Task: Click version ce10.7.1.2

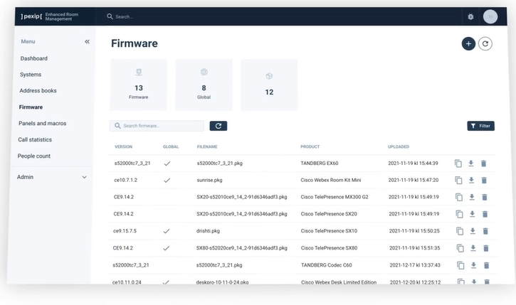Action: [125, 180]
